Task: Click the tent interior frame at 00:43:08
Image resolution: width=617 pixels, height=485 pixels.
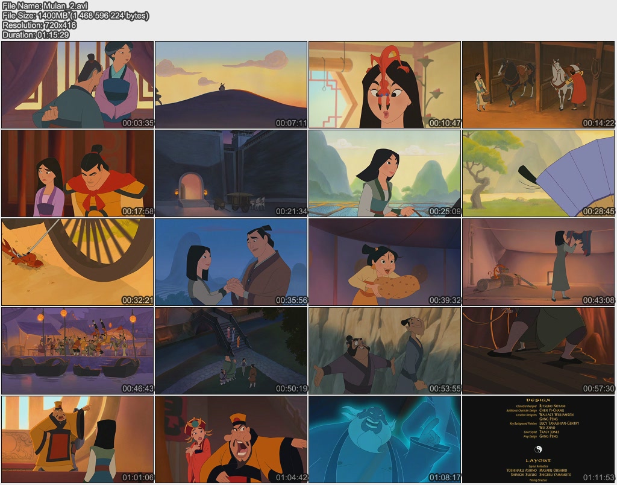Action: 539,262
